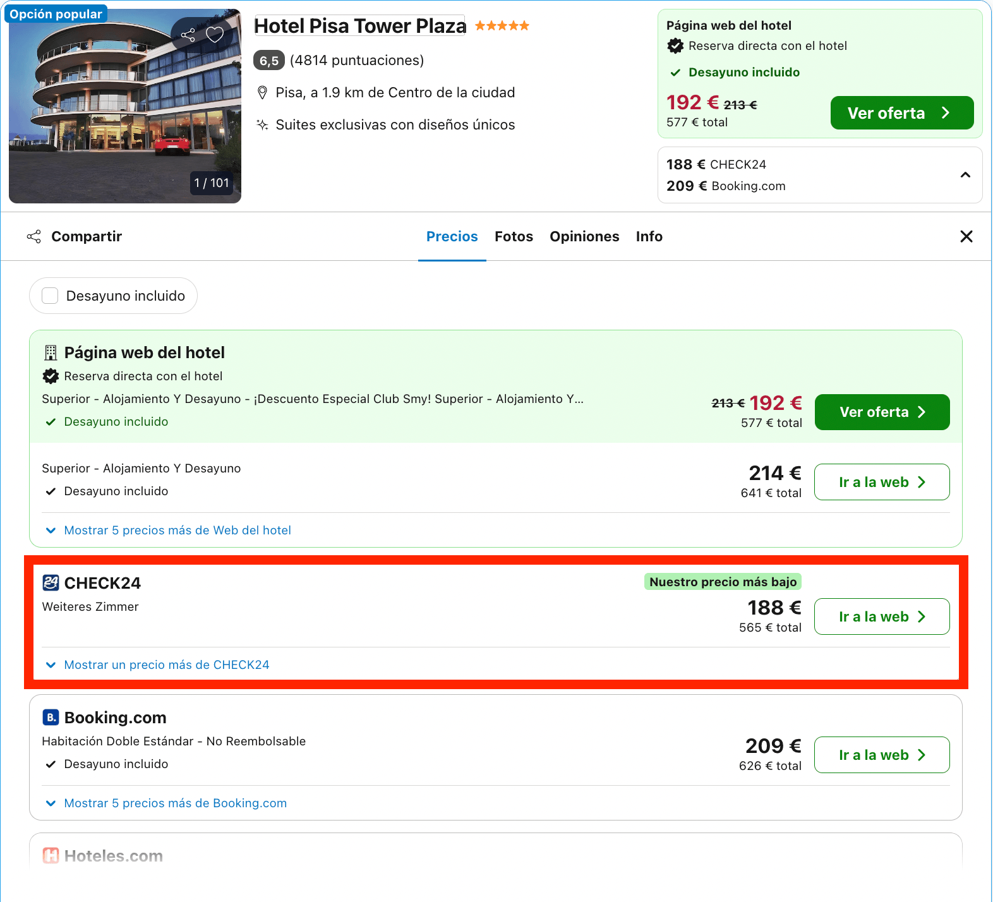Toggle the Desayuno incluido checkbox filter

(50, 296)
